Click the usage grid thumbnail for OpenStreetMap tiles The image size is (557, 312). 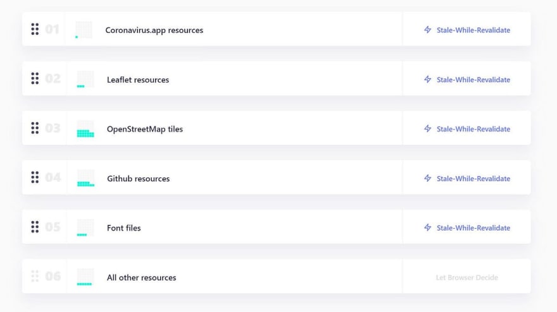tap(85, 129)
